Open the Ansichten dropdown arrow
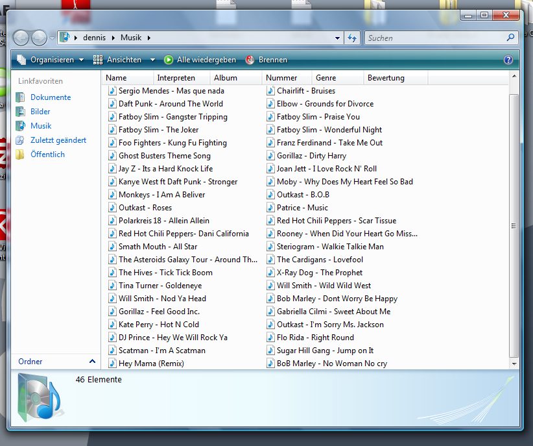Viewport: 533px width, 446px height. point(152,60)
